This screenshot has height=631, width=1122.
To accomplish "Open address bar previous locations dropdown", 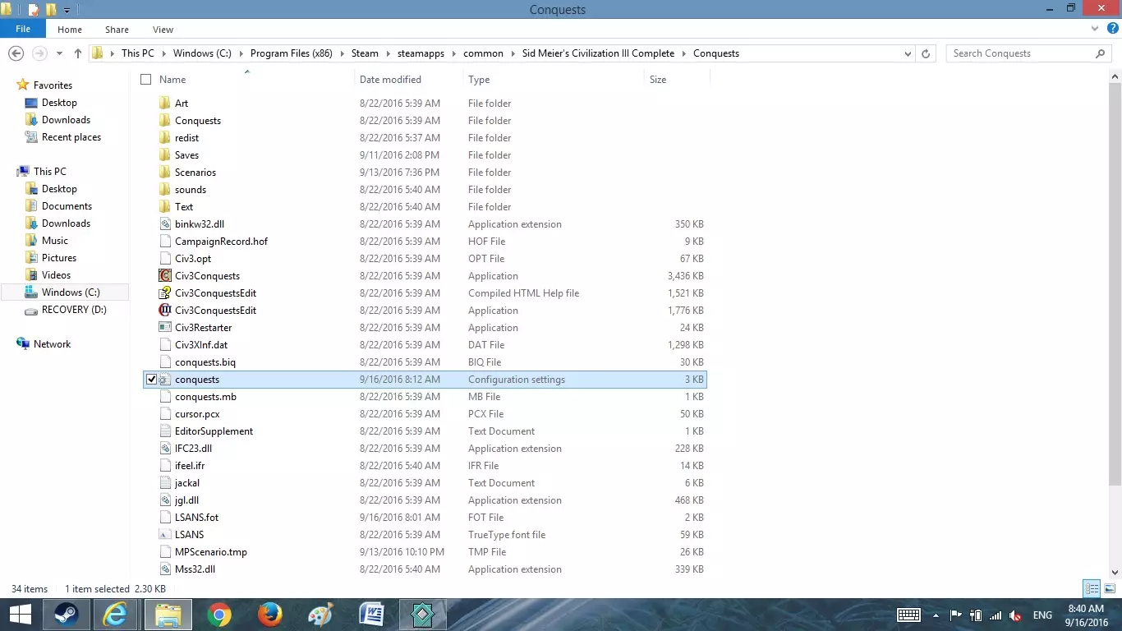I will (x=908, y=53).
